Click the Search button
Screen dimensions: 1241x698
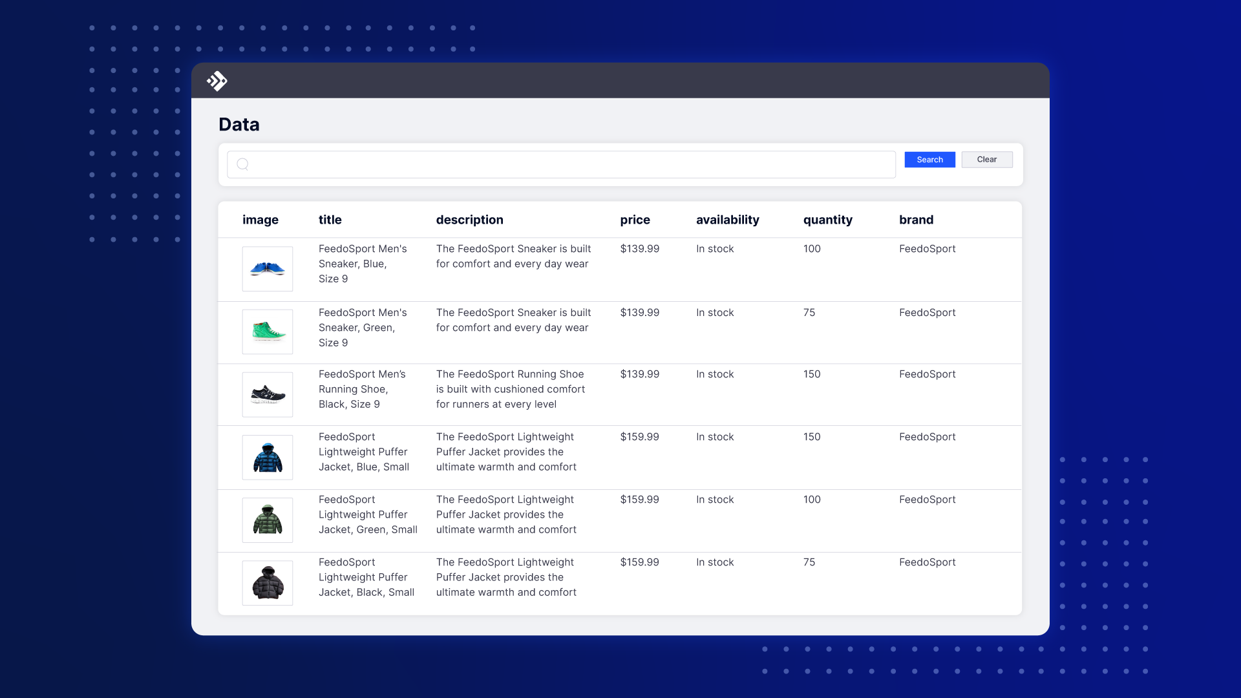pyautogui.click(x=929, y=160)
